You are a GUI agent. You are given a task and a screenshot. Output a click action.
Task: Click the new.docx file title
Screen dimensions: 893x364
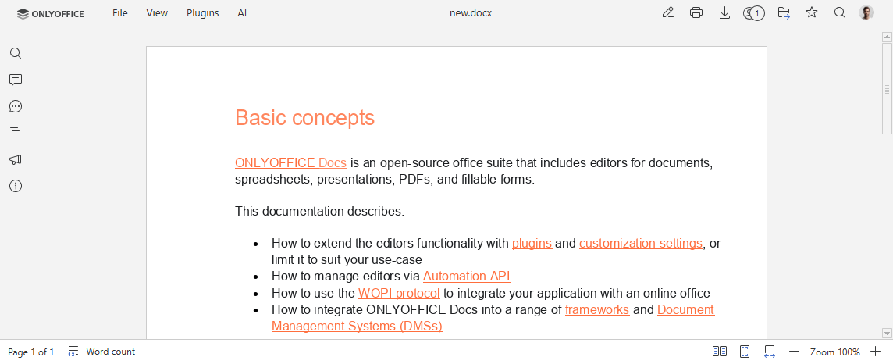(471, 12)
